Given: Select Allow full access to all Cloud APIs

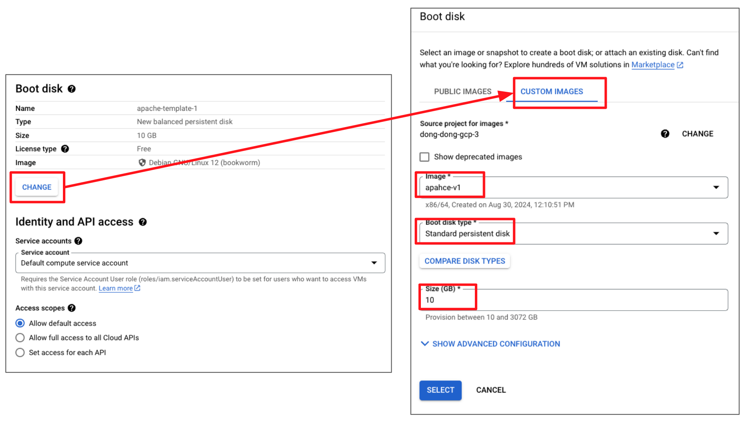Looking at the screenshot, I should tap(20, 338).
